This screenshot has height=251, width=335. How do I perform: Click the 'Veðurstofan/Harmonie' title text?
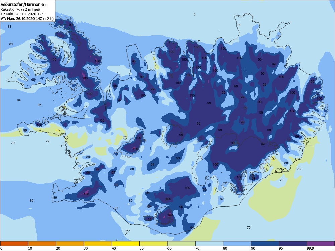coord(22,4)
